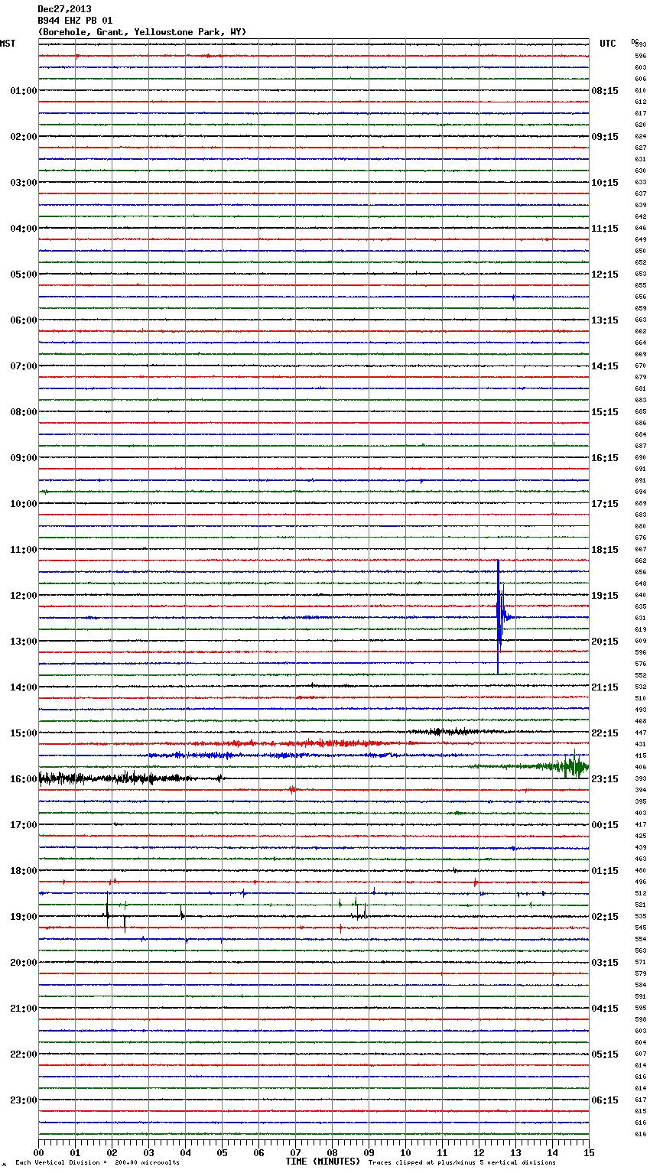Click the 01:00 MST row label
This screenshot has width=650, height=1173.
23,91
